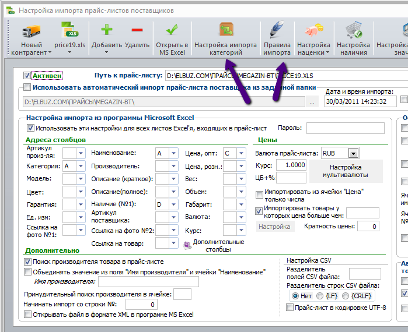Screen dimensions: 408x332
Task: Open the Модель column dropdown
Action: click(x=81, y=179)
